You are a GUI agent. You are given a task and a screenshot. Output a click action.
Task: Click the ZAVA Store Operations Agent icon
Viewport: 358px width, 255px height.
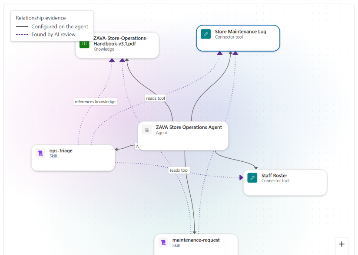pyautogui.click(x=147, y=130)
